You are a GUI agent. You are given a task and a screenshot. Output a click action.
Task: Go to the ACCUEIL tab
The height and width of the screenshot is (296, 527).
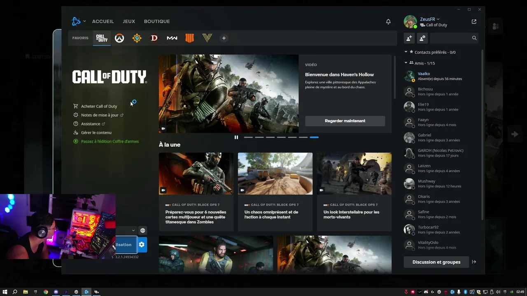tap(103, 21)
